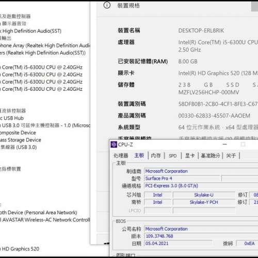Select the USB 3.0 可延伸主機控制器 row
The height and width of the screenshot is (258, 258).
45,125
